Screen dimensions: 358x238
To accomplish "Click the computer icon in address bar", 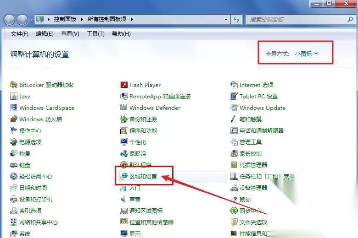I will pyautogui.click(x=40, y=19).
